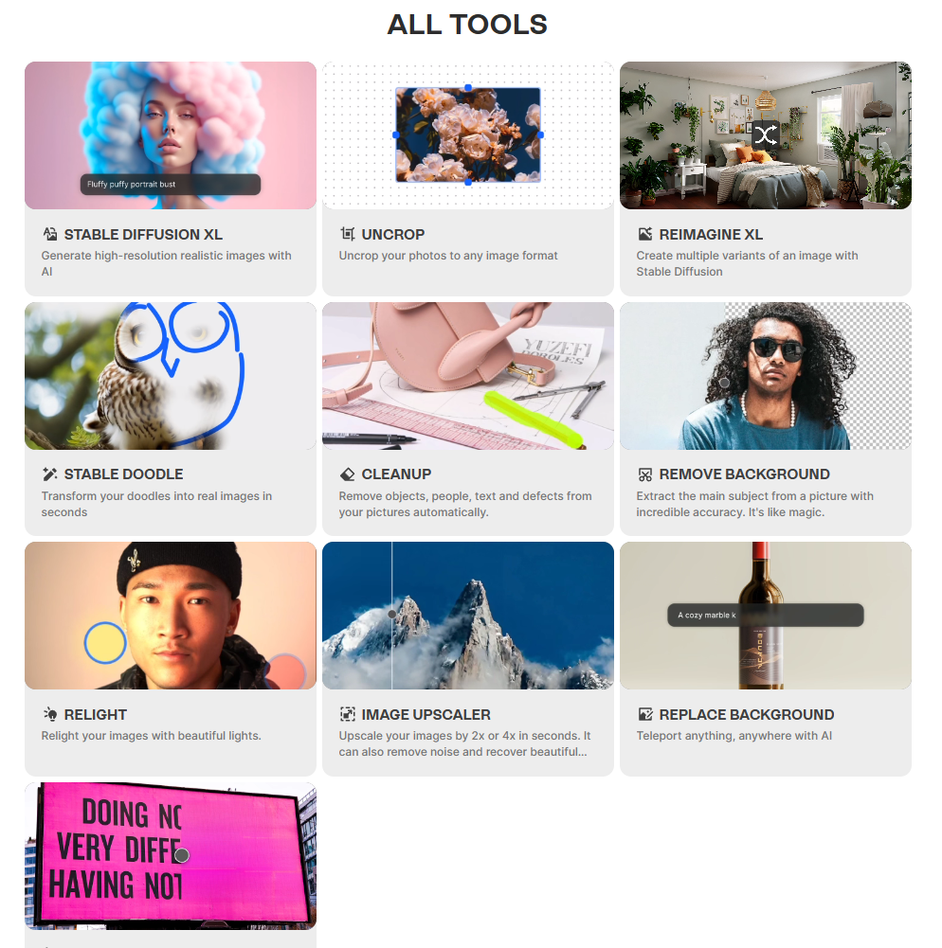Click the Stable Diffusion XL icon
The width and height of the screenshot is (942, 948).
(x=50, y=234)
